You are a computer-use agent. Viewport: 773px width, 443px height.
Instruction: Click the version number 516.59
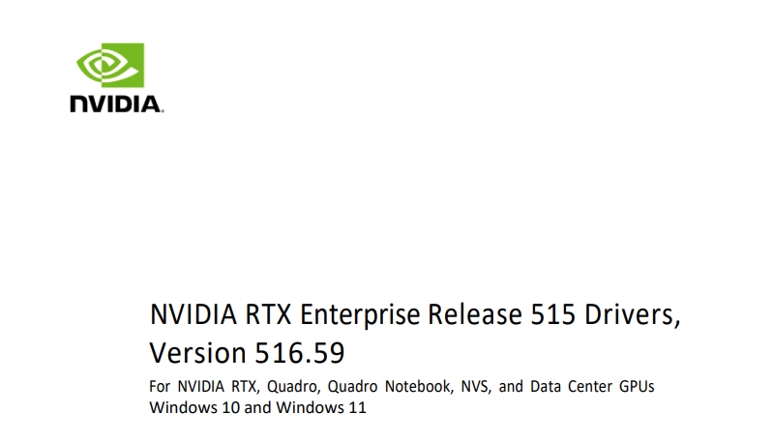300,353
